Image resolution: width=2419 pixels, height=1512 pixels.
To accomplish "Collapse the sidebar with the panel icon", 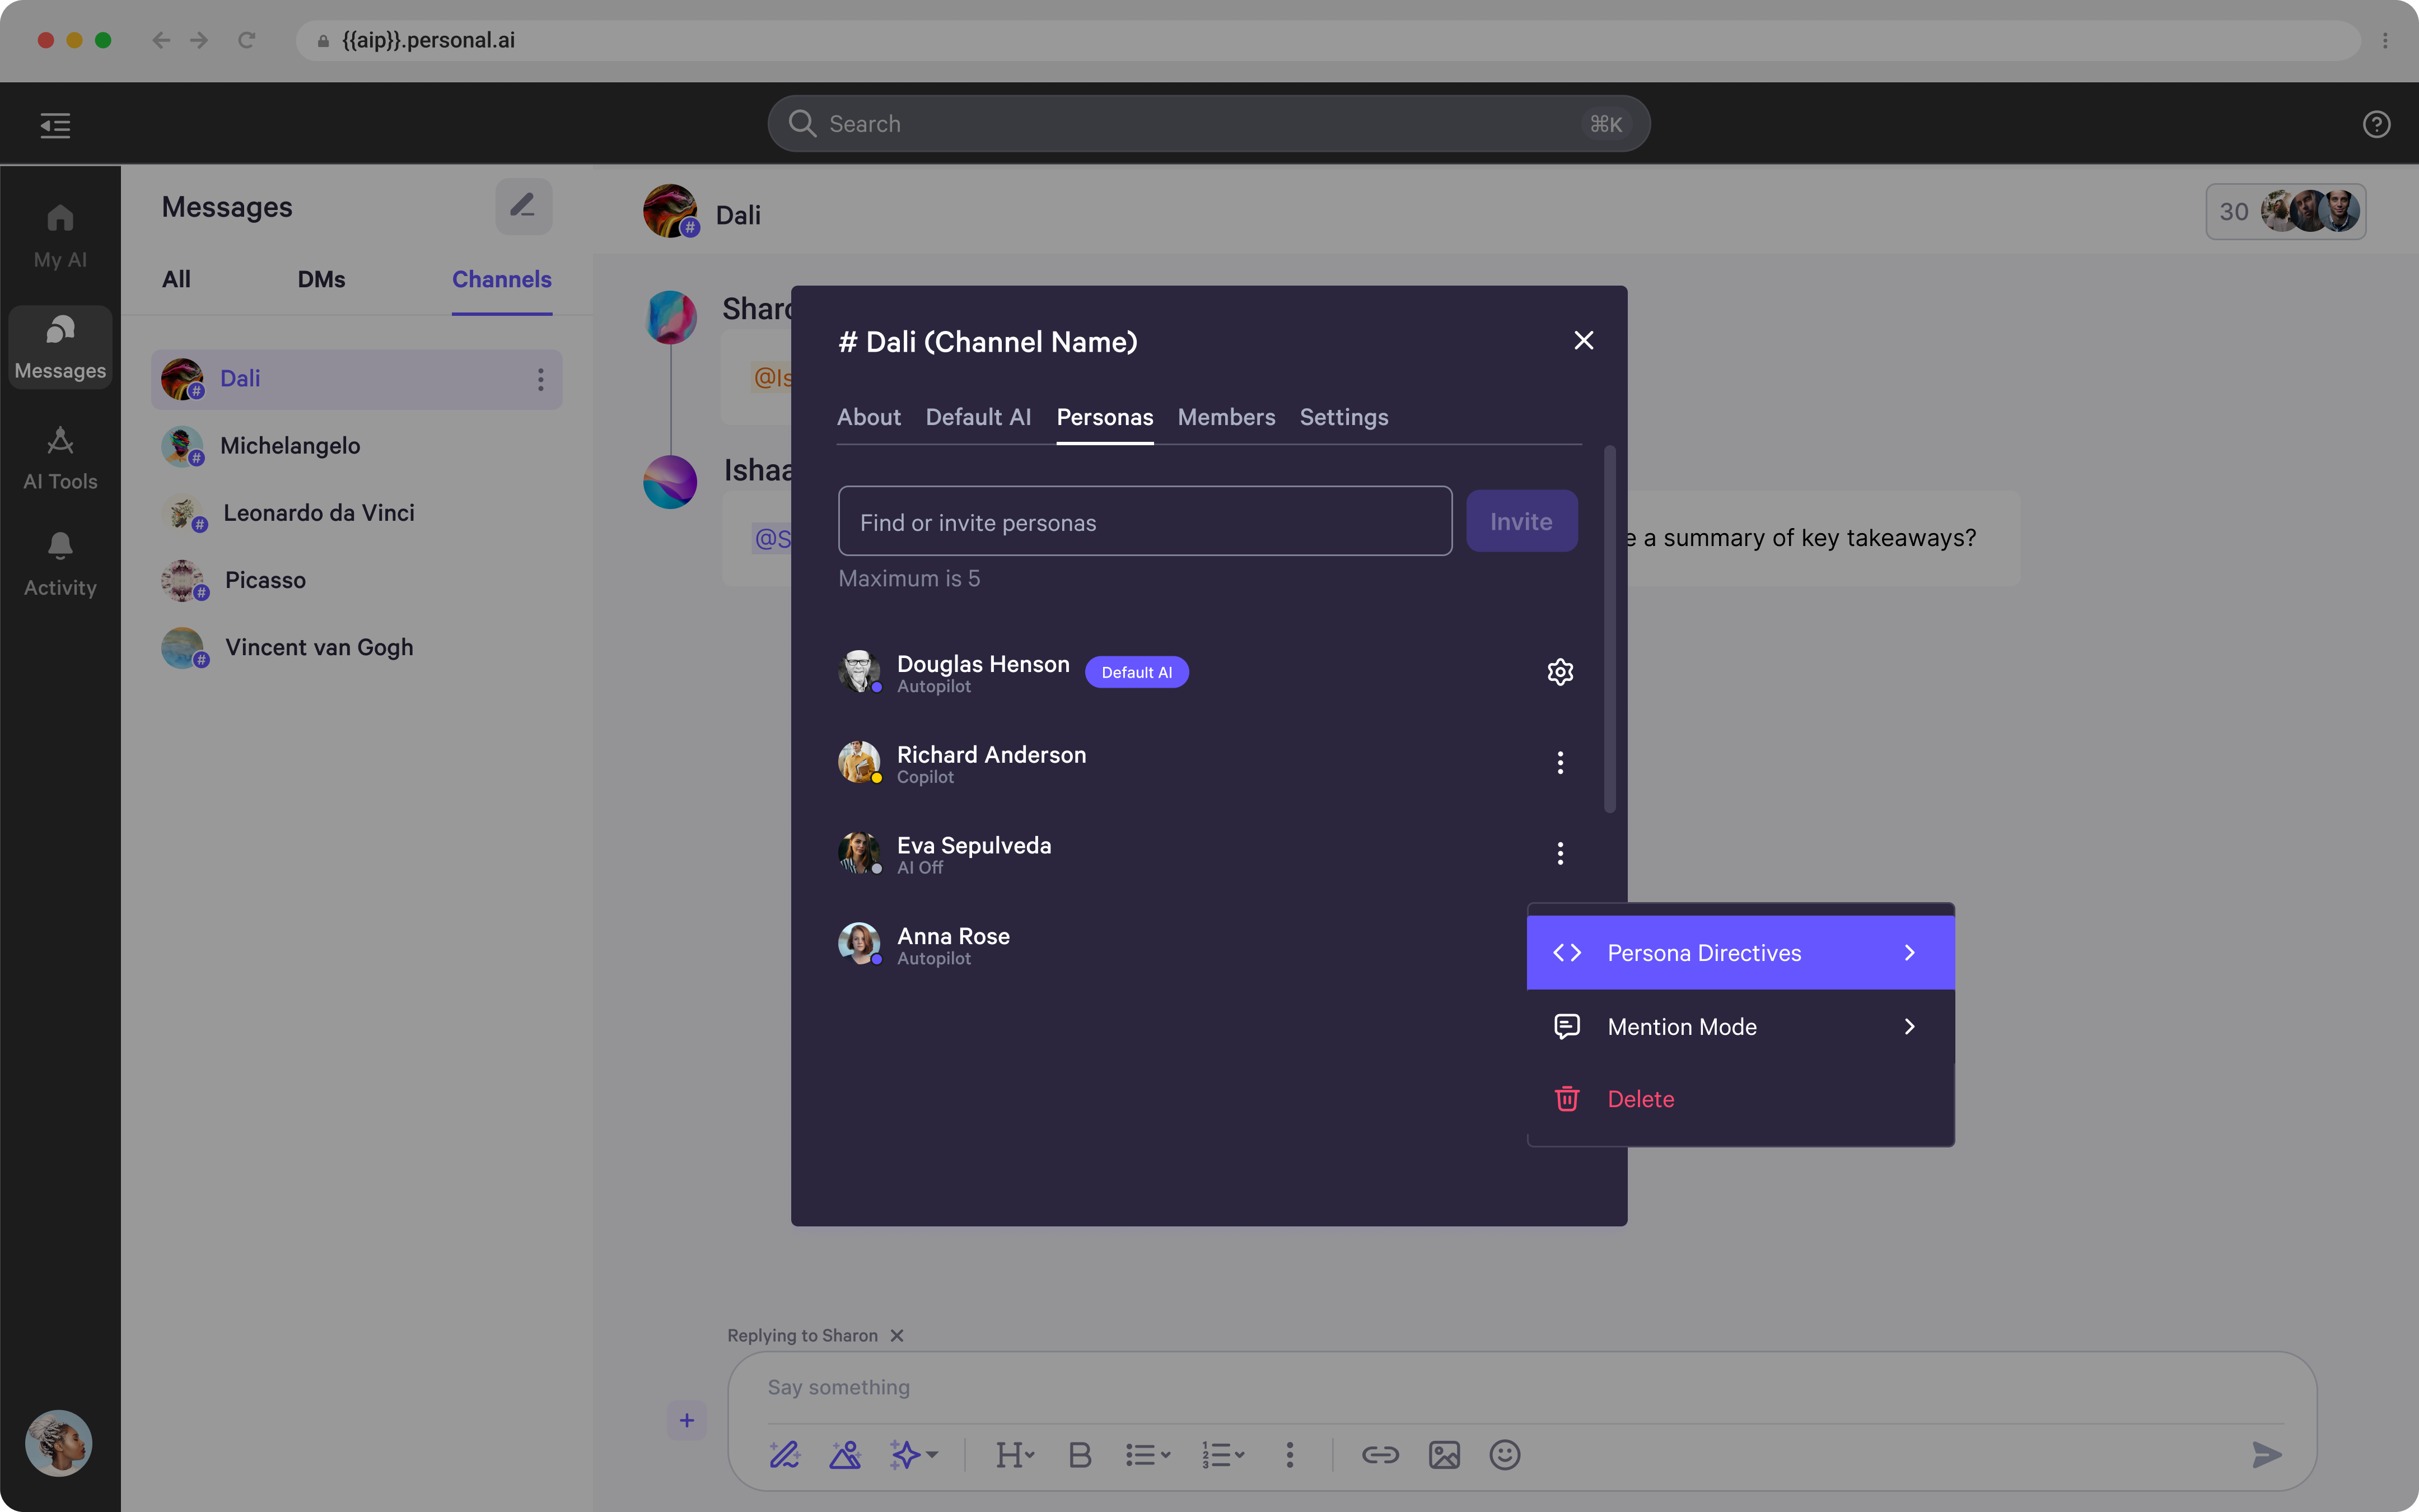I will [55, 125].
